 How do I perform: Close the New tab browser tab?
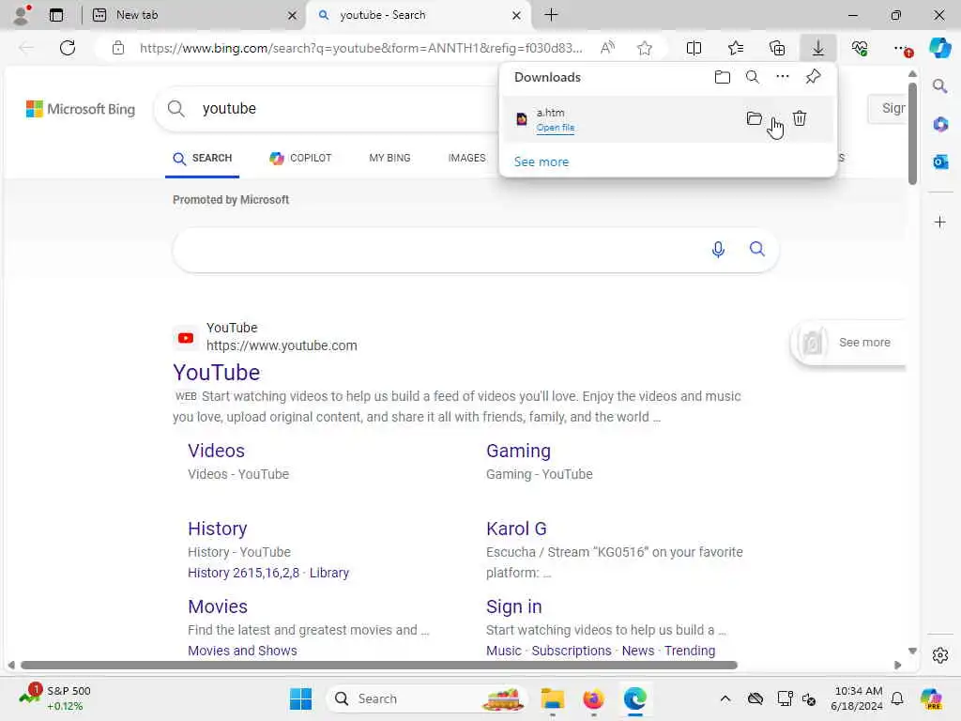(293, 15)
